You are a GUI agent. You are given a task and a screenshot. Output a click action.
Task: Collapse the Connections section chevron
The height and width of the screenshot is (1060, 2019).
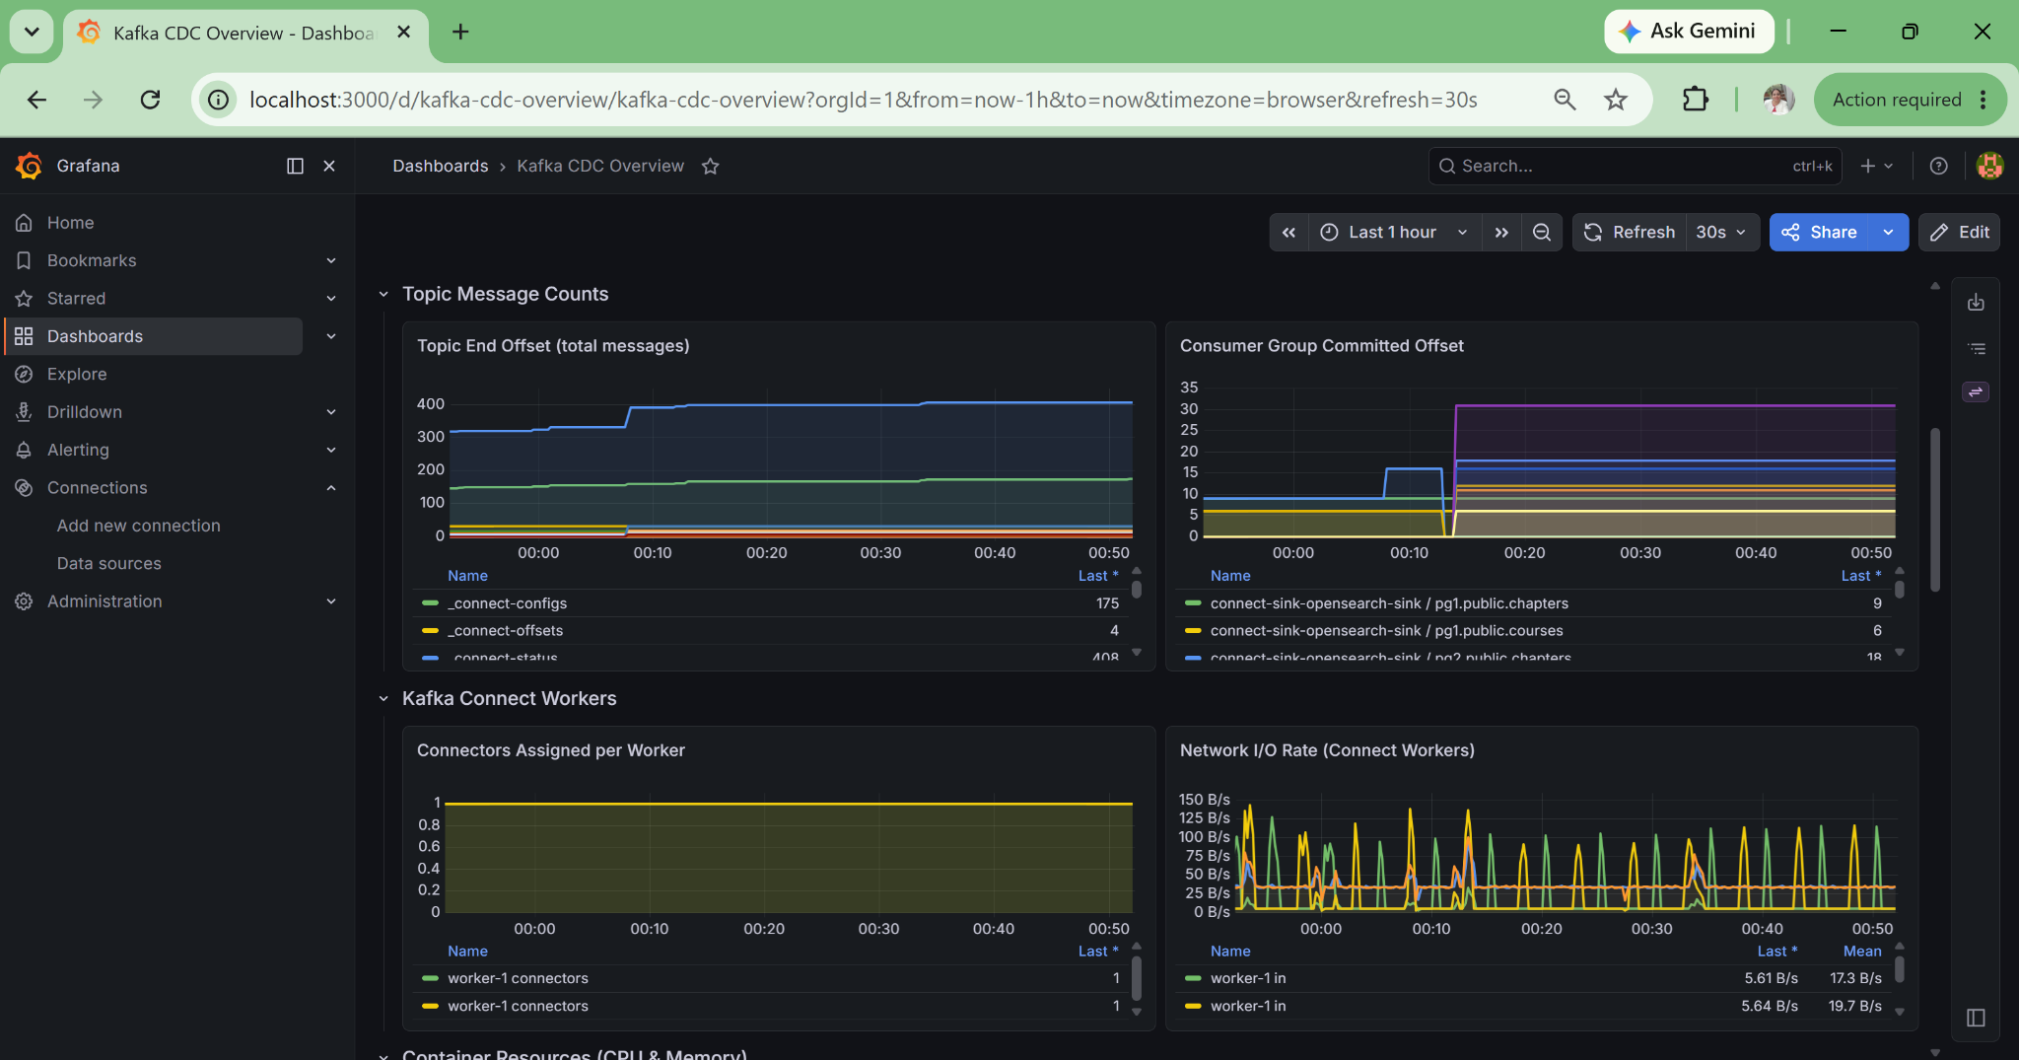coord(331,488)
